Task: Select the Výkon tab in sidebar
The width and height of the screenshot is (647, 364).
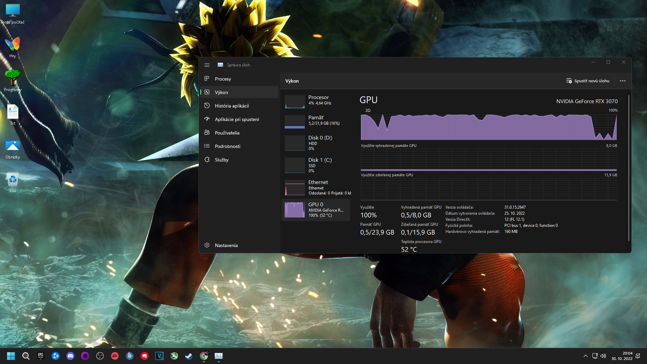Action: pos(222,92)
